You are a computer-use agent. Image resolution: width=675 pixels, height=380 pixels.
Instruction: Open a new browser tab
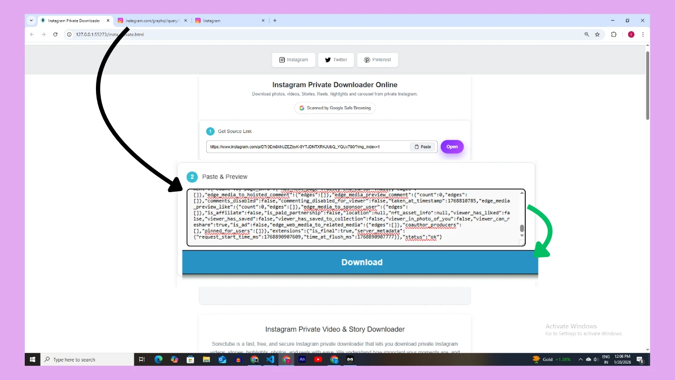click(275, 21)
